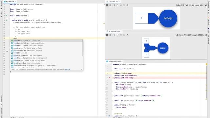Close the Consumer.png tab

120,1
